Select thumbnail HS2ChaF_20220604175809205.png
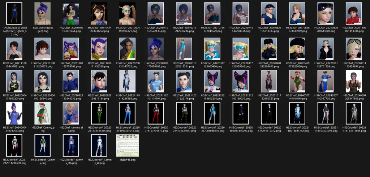The width and height of the screenshot is (370, 177). (x=14, y=81)
